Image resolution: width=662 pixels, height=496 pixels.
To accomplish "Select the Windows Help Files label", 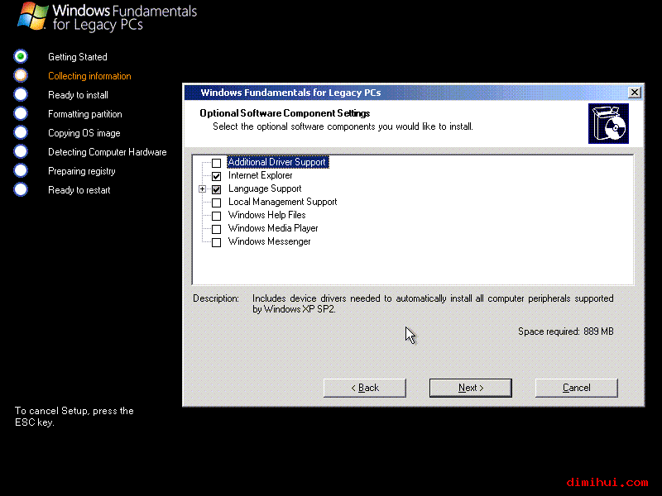I will [x=266, y=215].
